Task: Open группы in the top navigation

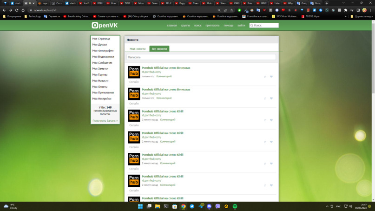Action: click(x=185, y=26)
